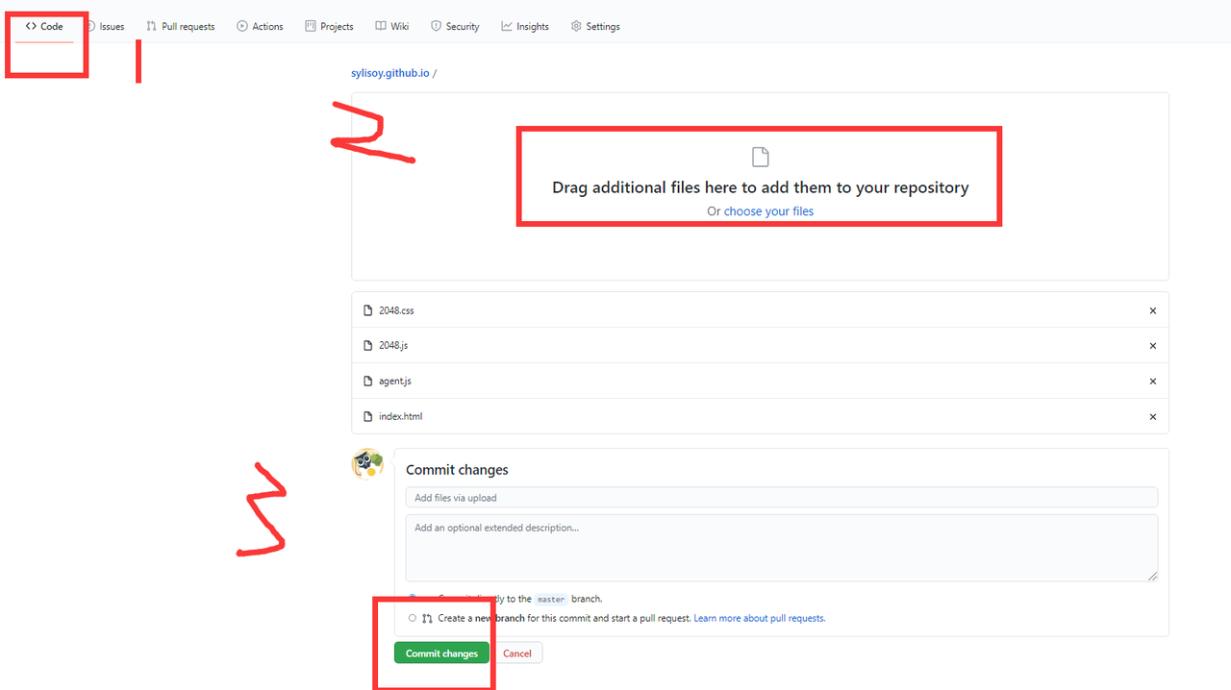
Task: Click the 'choose your files' link
Action: click(x=768, y=211)
